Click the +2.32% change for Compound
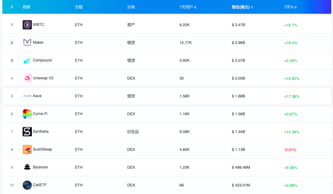 (x=291, y=61)
